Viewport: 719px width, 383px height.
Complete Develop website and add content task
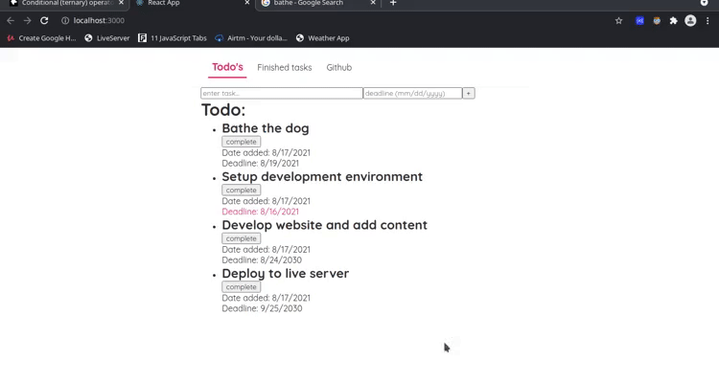tap(242, 238)
